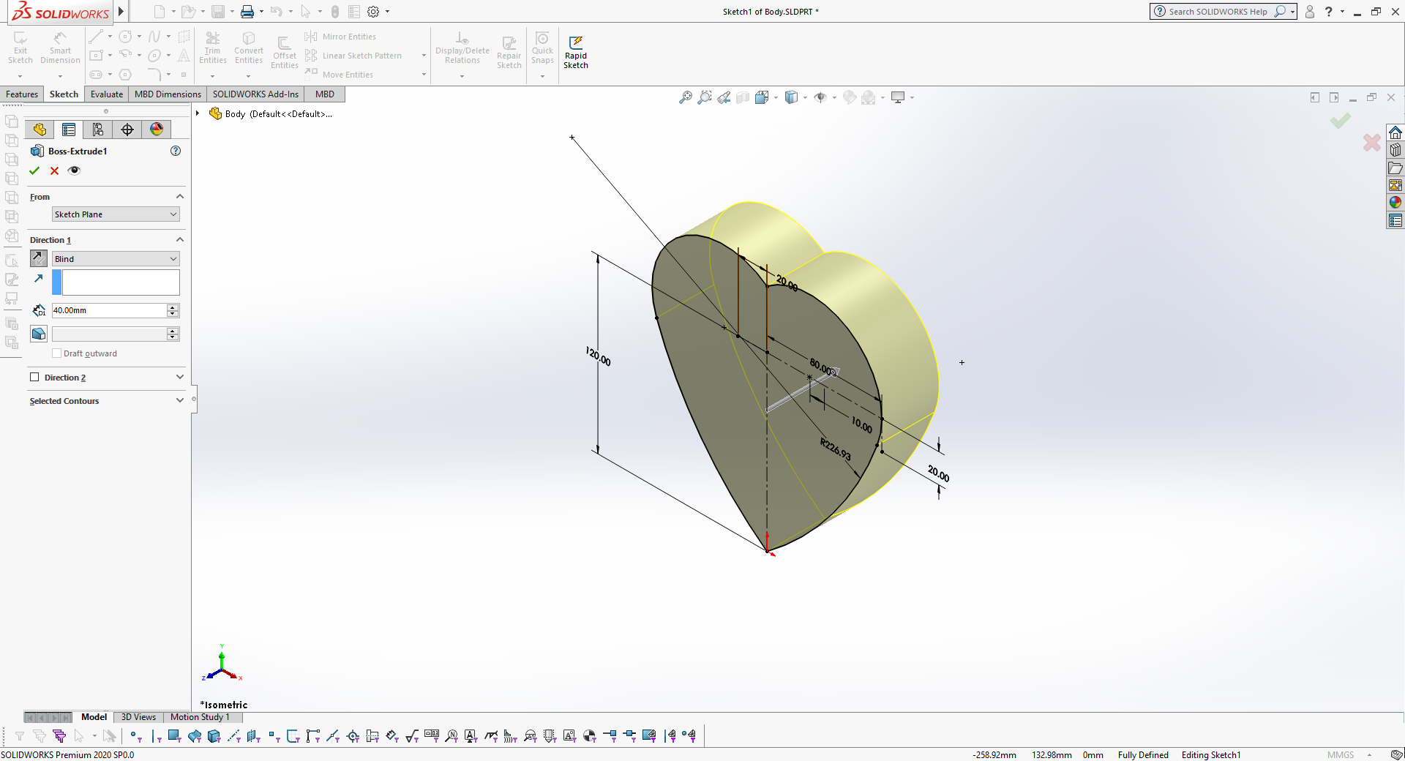Click the Print icon in title bar

(x=247, y=12)
